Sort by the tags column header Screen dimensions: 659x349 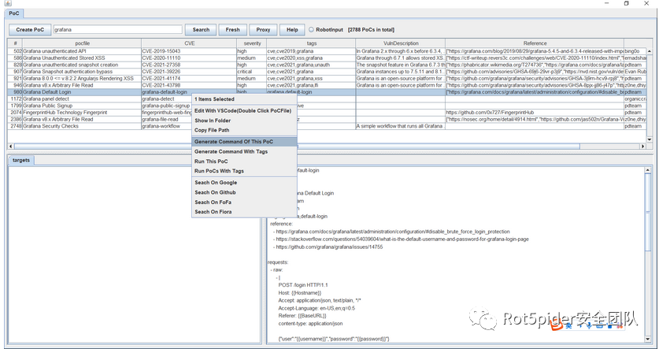click(x=311, y=43)
